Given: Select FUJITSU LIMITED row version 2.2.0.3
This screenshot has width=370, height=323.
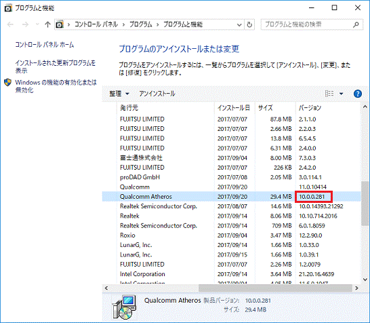Looking at the screenshot, I should 231,129.
